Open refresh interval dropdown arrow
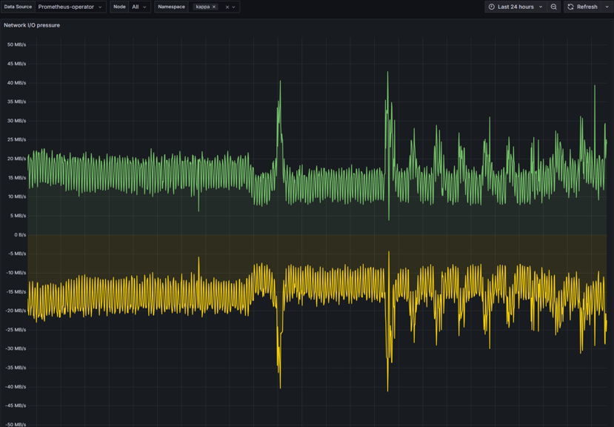Viewport: 614px width, 427px height. click(607, 7)
